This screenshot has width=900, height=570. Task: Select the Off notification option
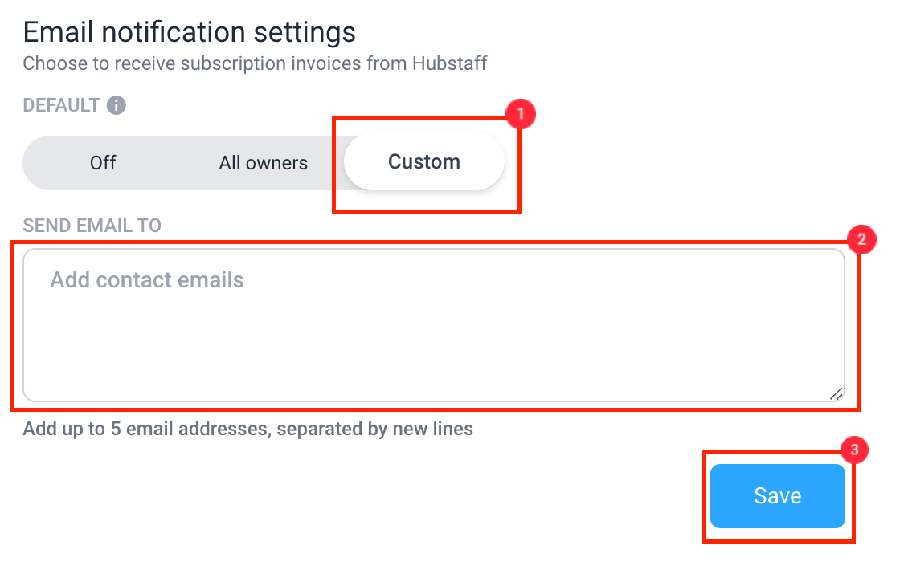(x=103, y=163)
